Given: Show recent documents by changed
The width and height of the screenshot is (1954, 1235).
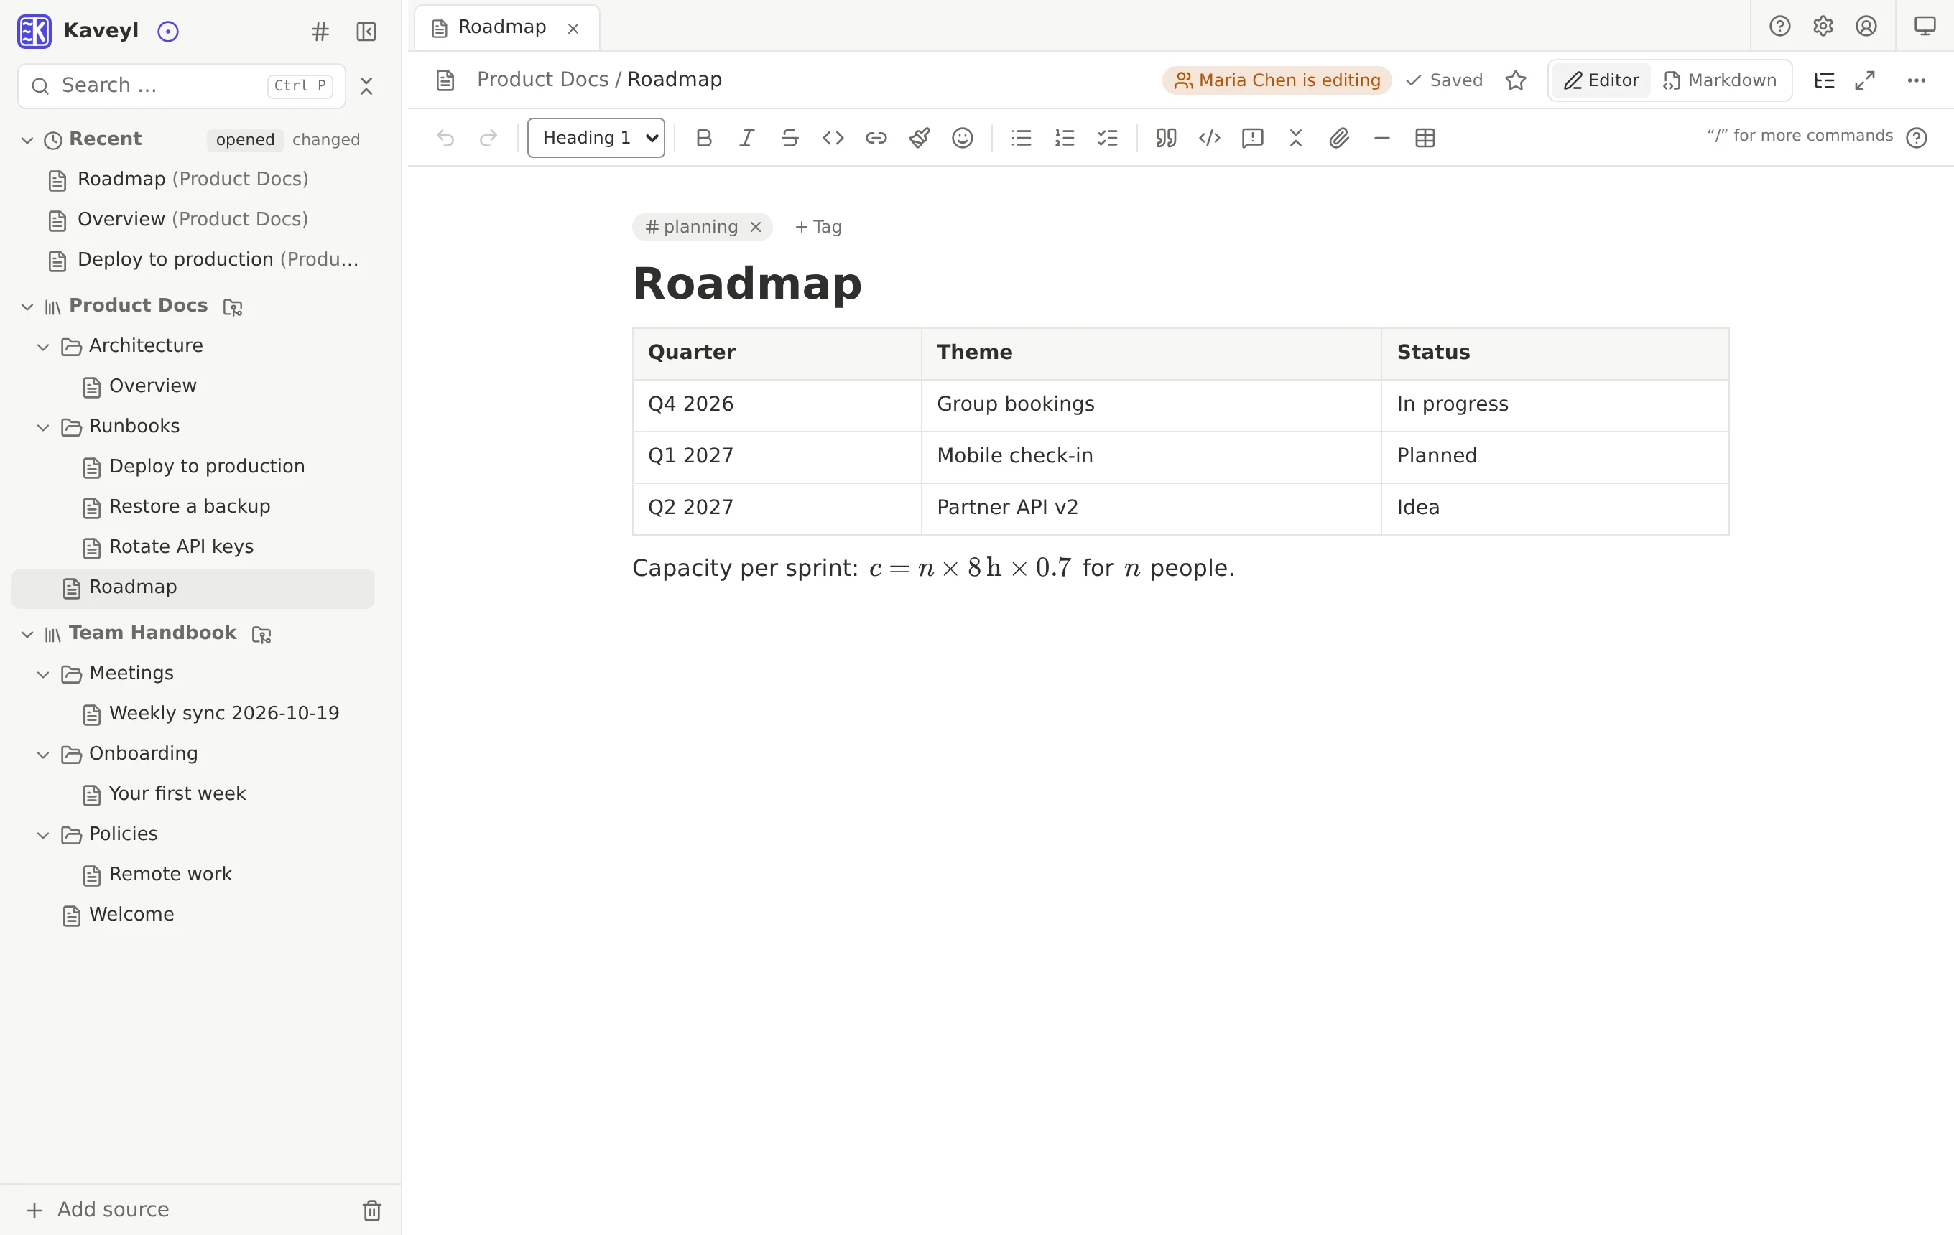Looking at the screenshot, I should tap(326, 139).
